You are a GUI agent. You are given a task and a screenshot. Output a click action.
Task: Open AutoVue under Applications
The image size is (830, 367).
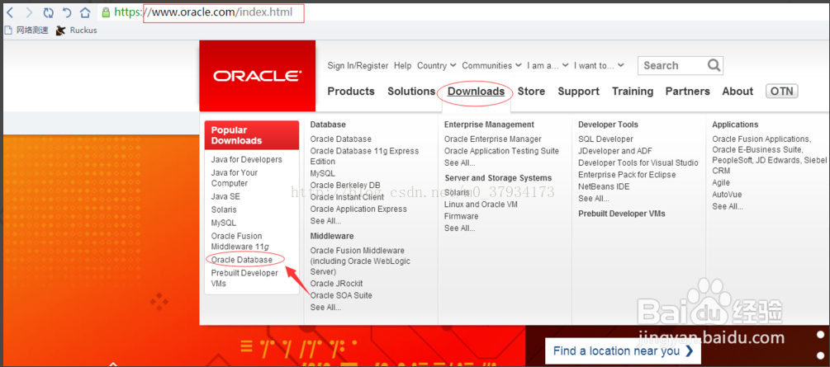click(727, 195)
